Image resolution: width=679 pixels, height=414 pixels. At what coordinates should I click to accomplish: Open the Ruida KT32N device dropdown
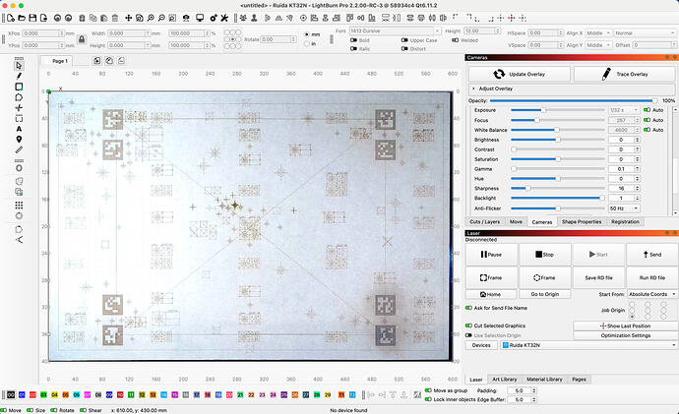point(588,345)
